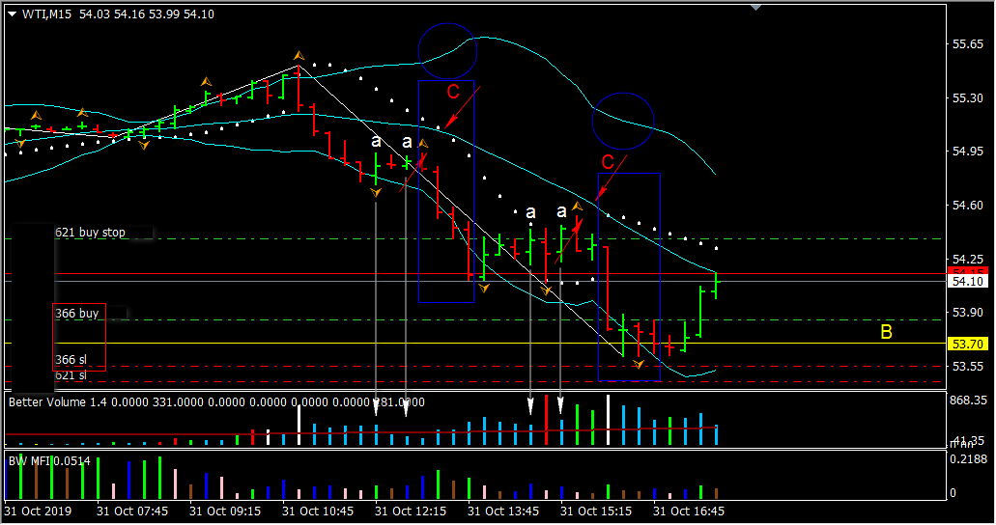Click the 53.90 price scale value

pyautogui.click(x=968, y=313)
